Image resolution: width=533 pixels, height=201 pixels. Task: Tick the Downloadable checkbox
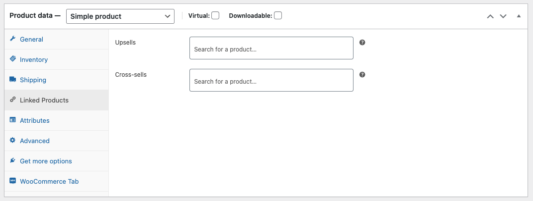coord(278,15)
